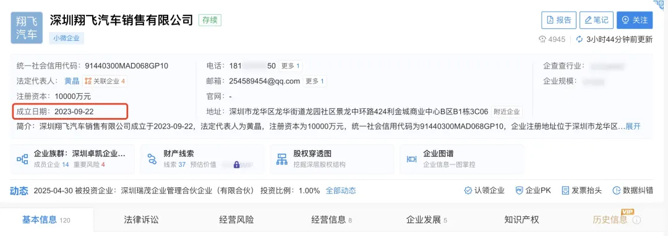Click 企业PK compare companies
The width and height of the screenshot is (668, 236).
point(533,190)
